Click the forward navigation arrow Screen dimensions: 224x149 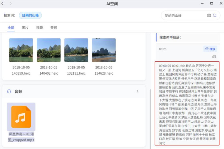[x=11, y=3]
